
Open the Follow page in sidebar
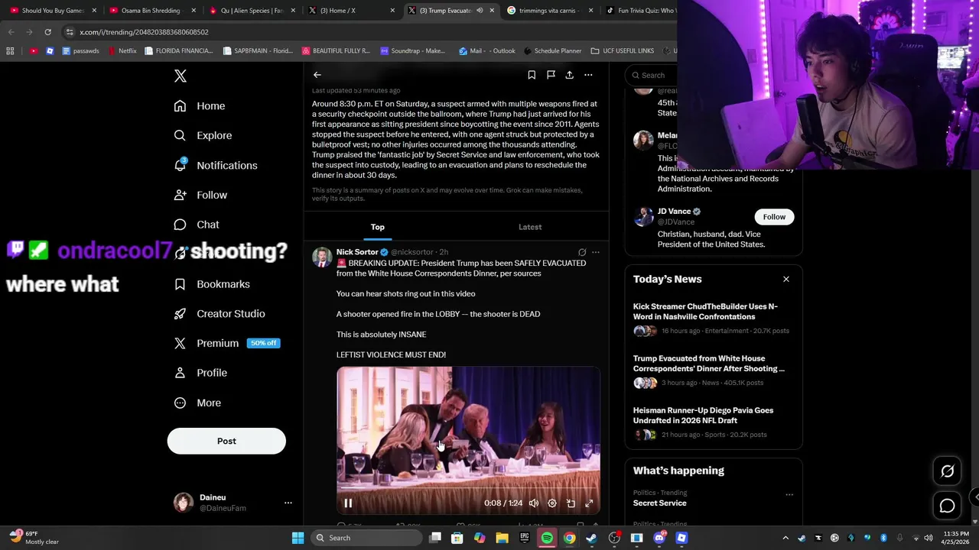tap(200, 195)
